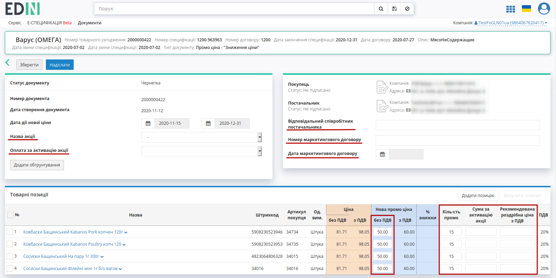Screen dimensions: 556x278
Task: Toggle the select-all checkbox in table header
Action: (x=10, y=215)
